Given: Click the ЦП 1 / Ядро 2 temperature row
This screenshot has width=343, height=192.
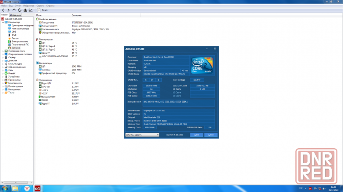Looking at the screenshot, I should point(58,50).
